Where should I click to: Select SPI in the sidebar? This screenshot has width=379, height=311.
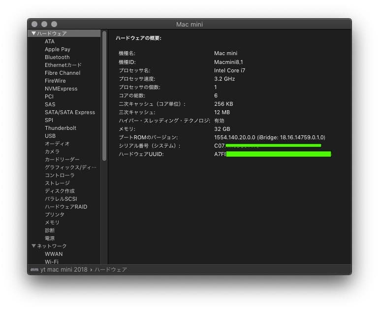(x=49, y=120)
